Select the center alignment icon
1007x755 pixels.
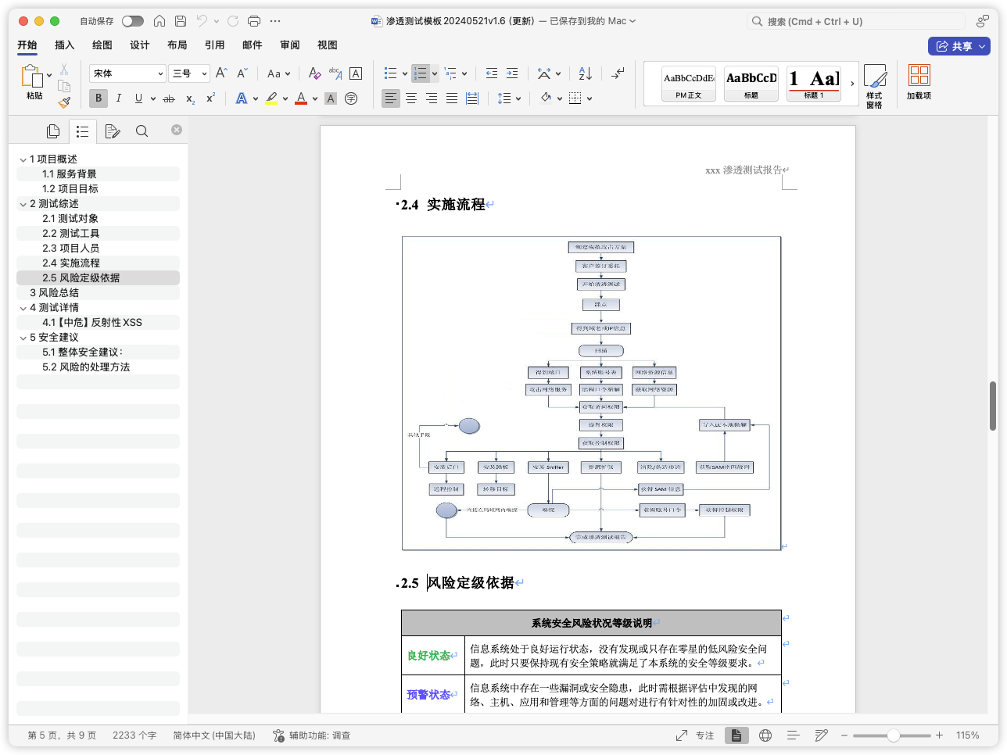(x=411, y=98)
